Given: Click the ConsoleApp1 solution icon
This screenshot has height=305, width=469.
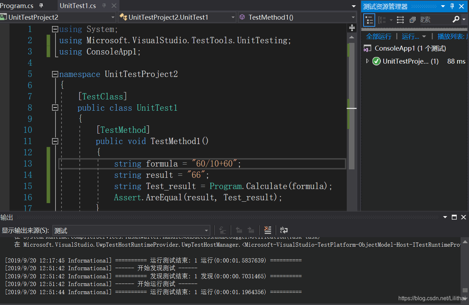Looking at the screenshot, I should pyautogui.click(x=367, y=48).
